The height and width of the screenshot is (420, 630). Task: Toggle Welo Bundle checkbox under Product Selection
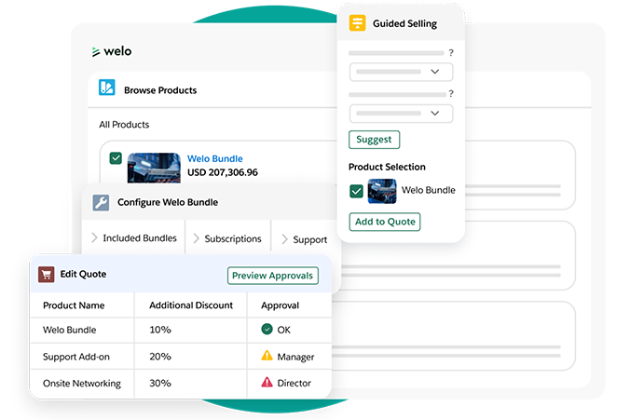[356, 191]
